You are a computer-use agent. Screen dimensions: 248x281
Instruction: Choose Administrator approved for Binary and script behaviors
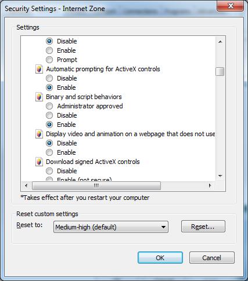point(49,106)
